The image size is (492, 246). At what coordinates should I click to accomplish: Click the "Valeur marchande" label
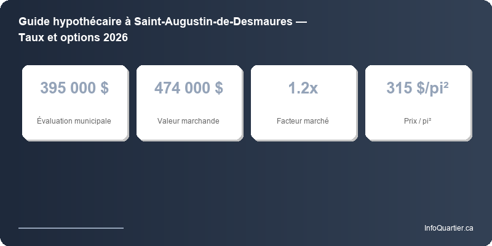point(189,121)
